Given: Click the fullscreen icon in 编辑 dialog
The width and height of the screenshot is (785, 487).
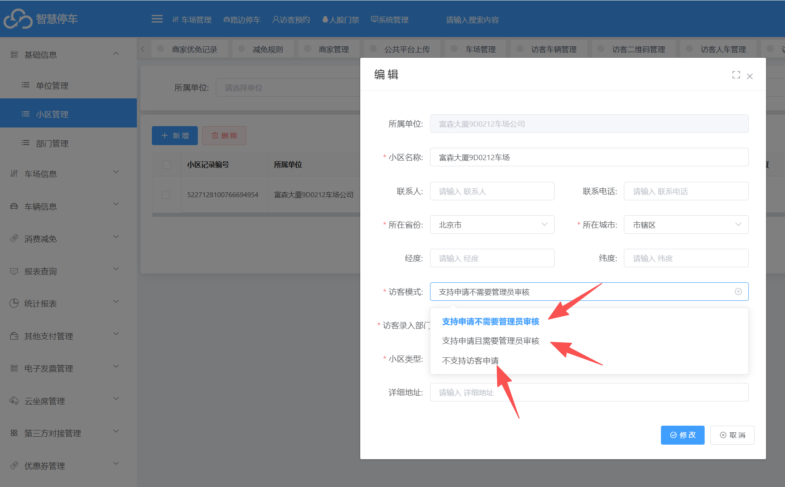Looking at the screenshot, I should (x=736, y=75).
